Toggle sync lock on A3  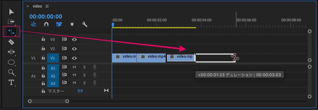tap(64, 83)
